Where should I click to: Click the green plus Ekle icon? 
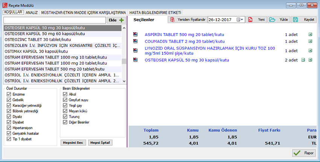click(121, 20)
